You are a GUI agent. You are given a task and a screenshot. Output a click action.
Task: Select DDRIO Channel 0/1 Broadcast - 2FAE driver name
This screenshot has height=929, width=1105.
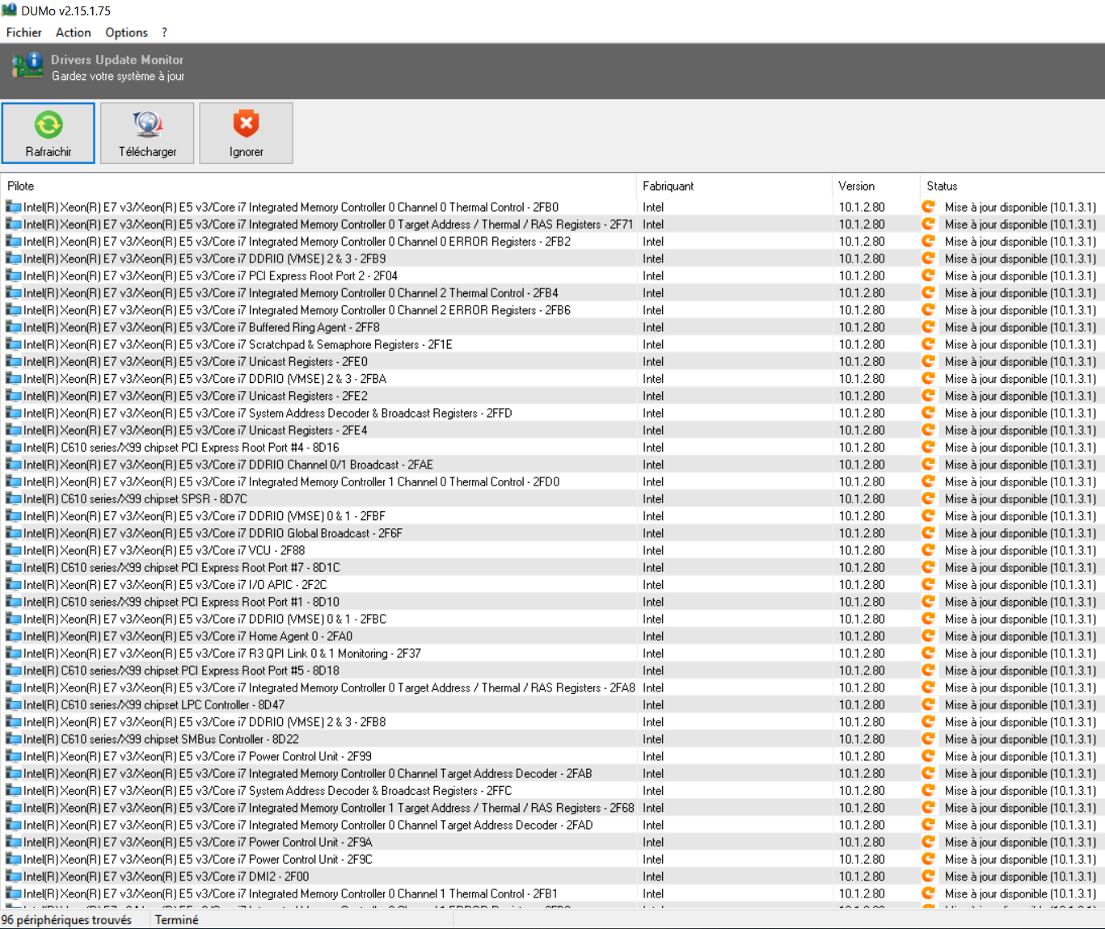click(x=229, y=464)
